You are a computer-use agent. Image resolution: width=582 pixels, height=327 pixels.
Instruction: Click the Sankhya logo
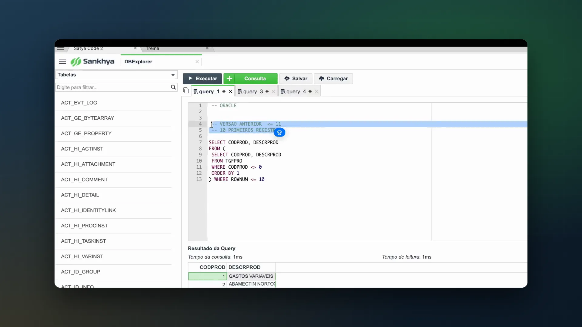(92, 62)
